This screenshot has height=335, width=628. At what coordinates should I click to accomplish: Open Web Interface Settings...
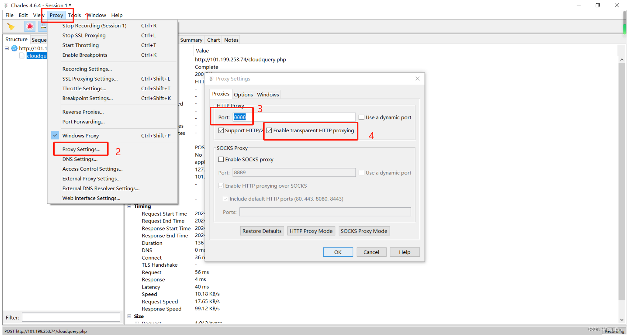click(x=113, y=198)
